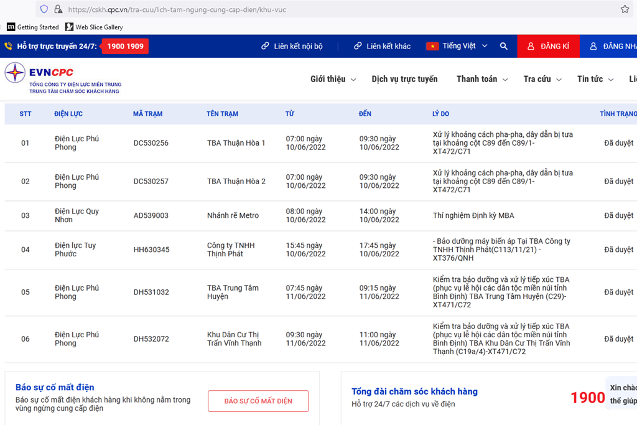637x425 pixels.
Task: Click the BÁO SỰ CỐ MẤT ĐIỆN button
Action: click(258, 401)
